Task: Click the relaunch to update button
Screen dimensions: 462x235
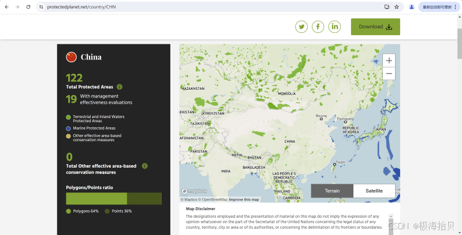Action: point(437,7)
